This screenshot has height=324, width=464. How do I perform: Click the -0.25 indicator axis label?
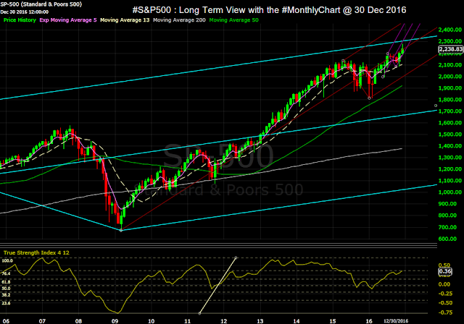click(445, 294)
